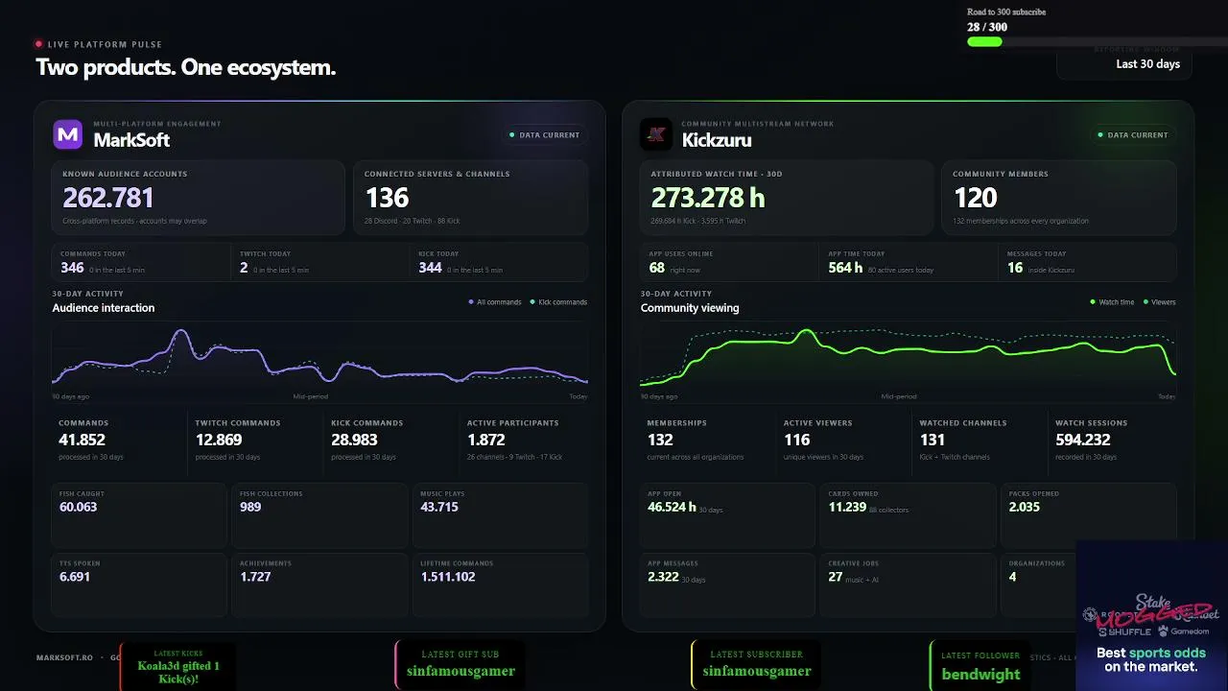Click the Audience interaction line chart
This screenshot has height=691, width=1228.
tap(320, 355)
